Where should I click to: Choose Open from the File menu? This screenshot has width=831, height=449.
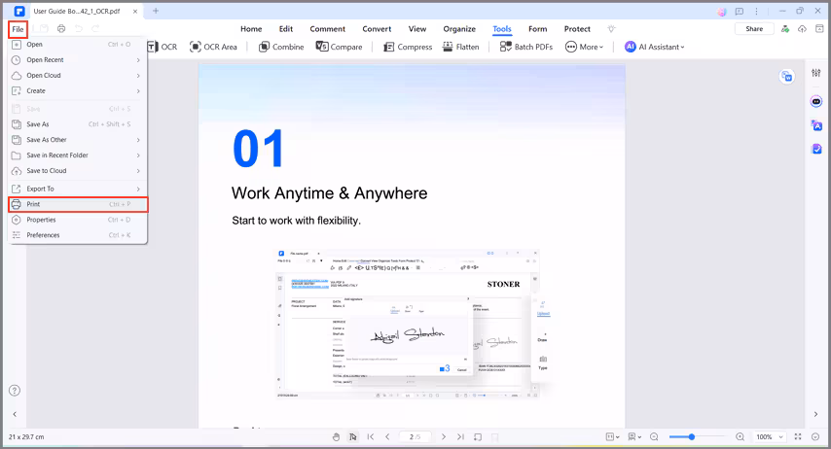(78, 45)
